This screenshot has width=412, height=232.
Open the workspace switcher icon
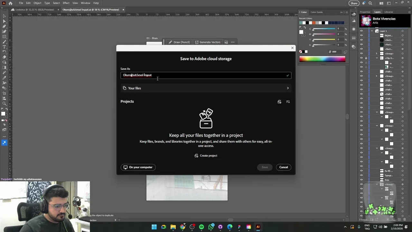click(x=389, y=3)
